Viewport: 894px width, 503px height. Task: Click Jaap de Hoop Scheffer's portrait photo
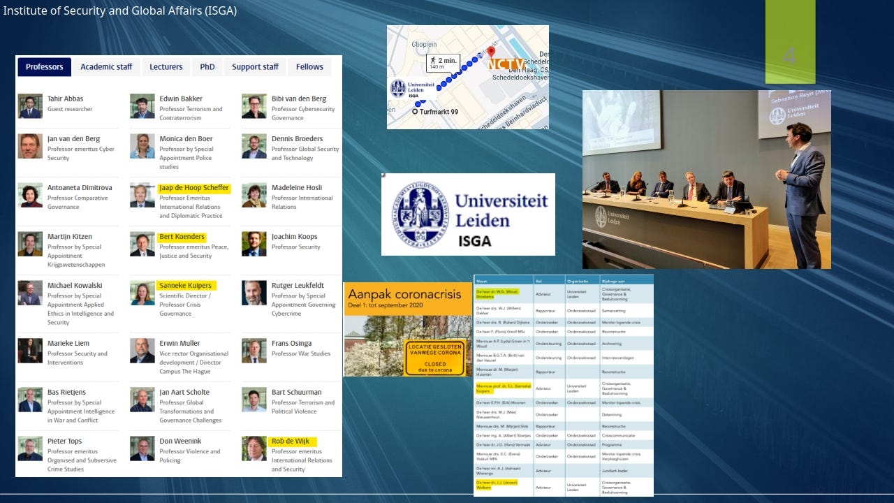142,195
